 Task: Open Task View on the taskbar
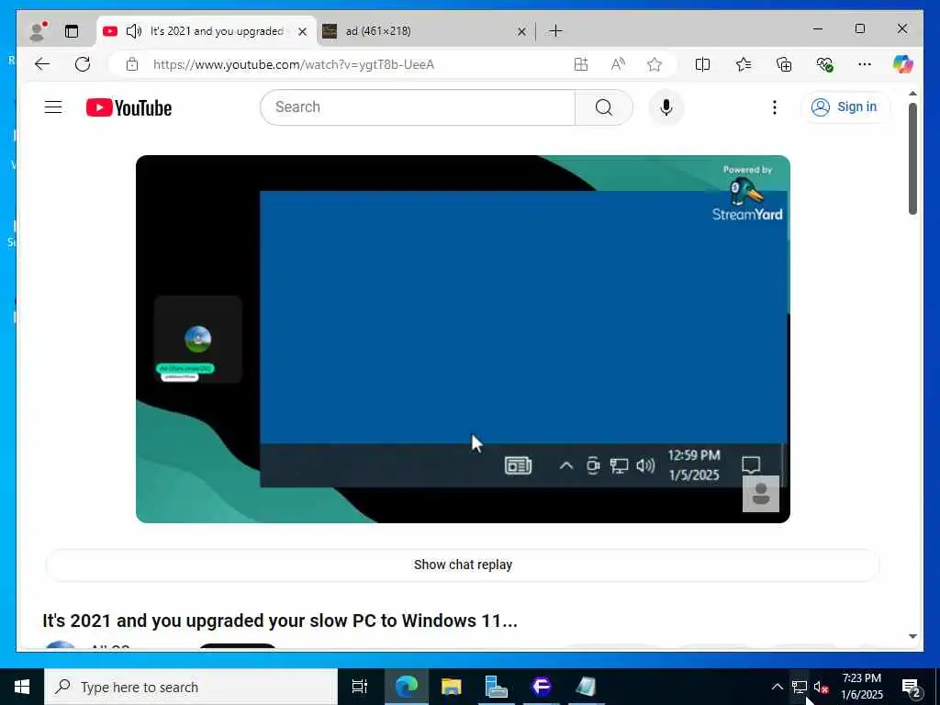click(x=360, y=687)
